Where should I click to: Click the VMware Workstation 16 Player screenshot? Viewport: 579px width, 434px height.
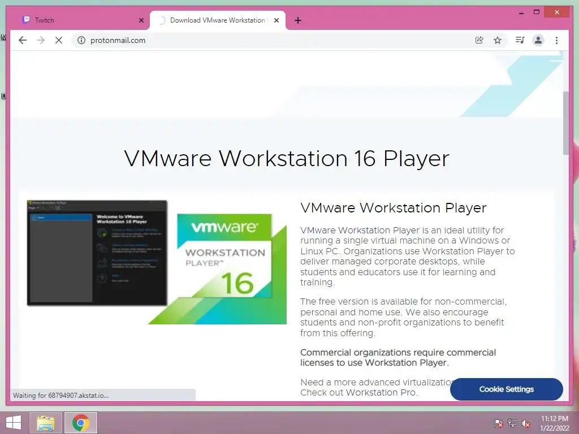97,253
